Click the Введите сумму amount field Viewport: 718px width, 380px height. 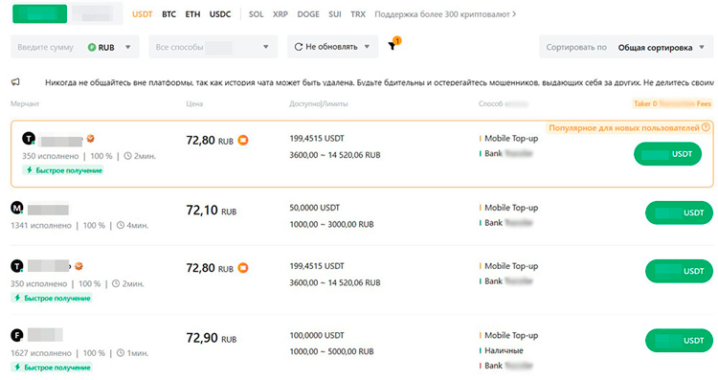tap(45, 47)
